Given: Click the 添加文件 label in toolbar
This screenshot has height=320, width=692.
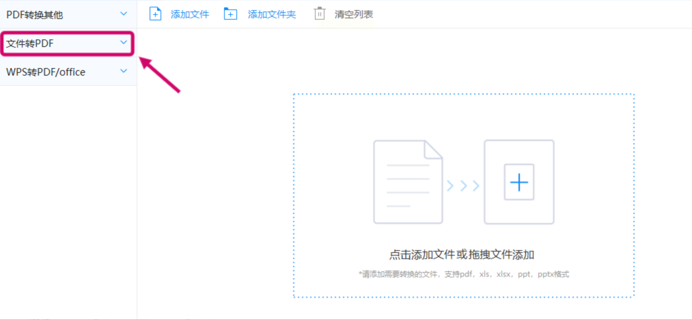Looking at the screenshot, I should point(190,14).
